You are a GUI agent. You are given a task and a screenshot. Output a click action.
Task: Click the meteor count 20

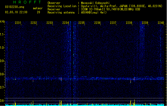[x=38, y=12]
